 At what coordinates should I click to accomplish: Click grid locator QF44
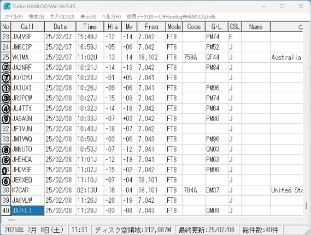[213, 57]
